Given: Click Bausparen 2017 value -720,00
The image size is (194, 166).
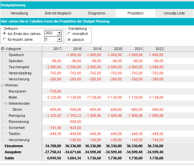Looking at the screenshot, I should [55, 91].
